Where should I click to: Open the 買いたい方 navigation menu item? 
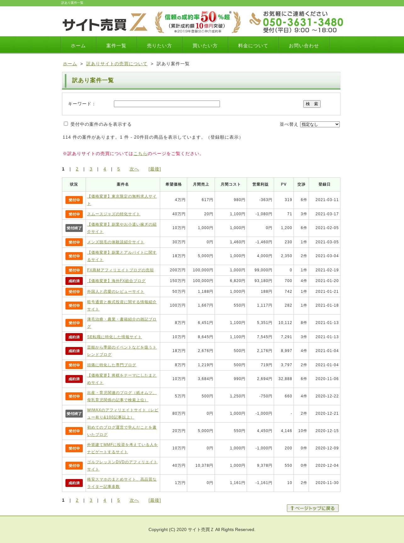(205, 45)
